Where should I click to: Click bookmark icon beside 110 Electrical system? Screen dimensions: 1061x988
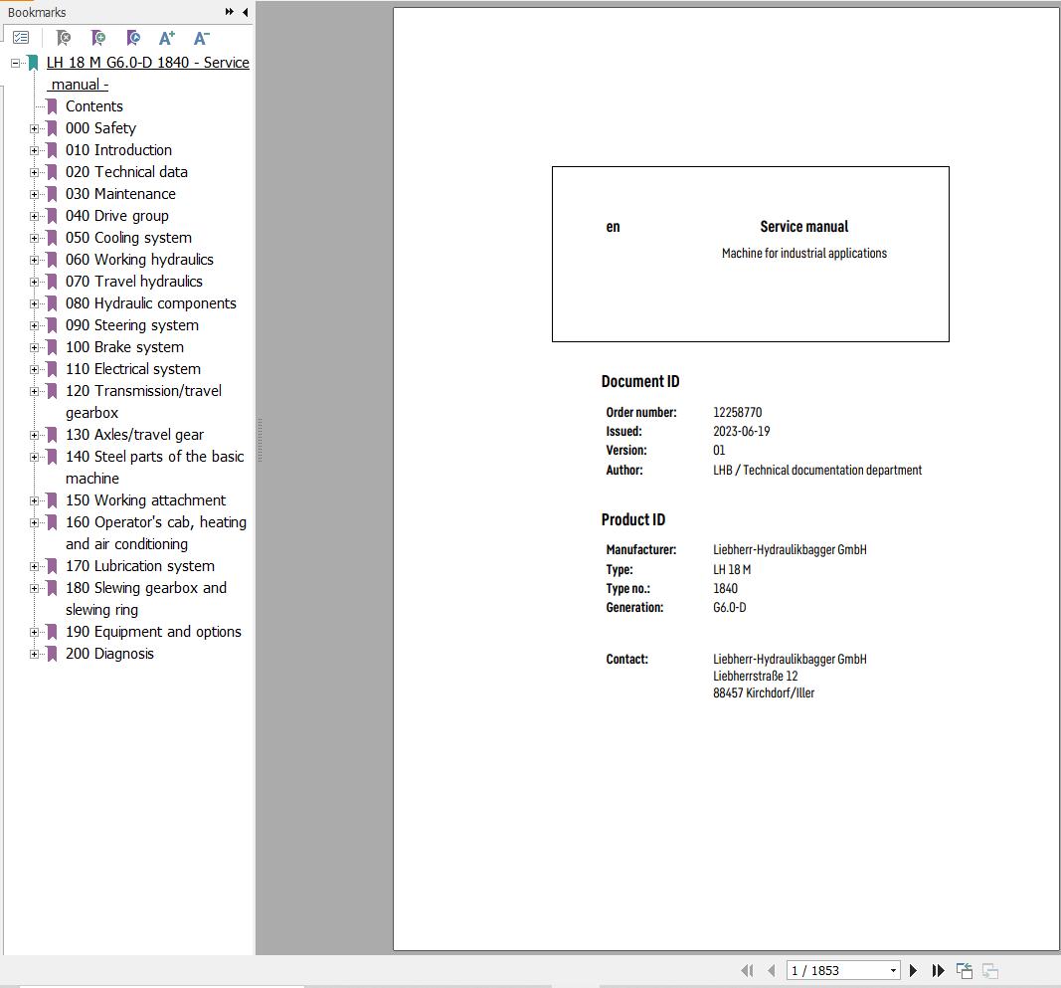click(52, 369)
